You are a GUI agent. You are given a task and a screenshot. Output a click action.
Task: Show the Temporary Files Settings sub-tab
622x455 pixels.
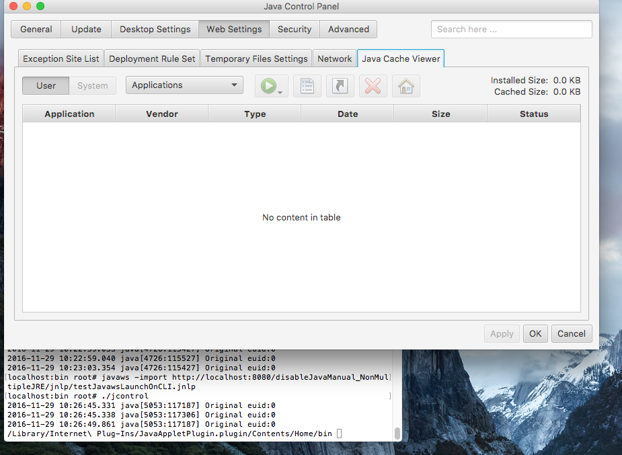coord(256,58)
